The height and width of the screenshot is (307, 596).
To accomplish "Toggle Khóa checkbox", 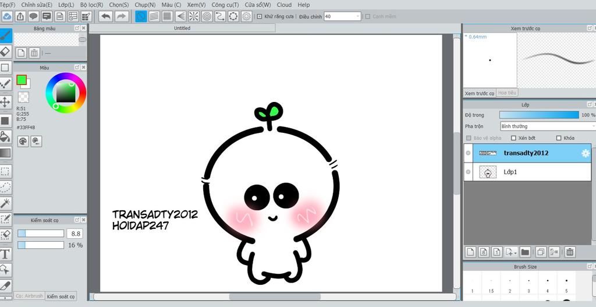I will pyautogui.click(x=558, y=138).
